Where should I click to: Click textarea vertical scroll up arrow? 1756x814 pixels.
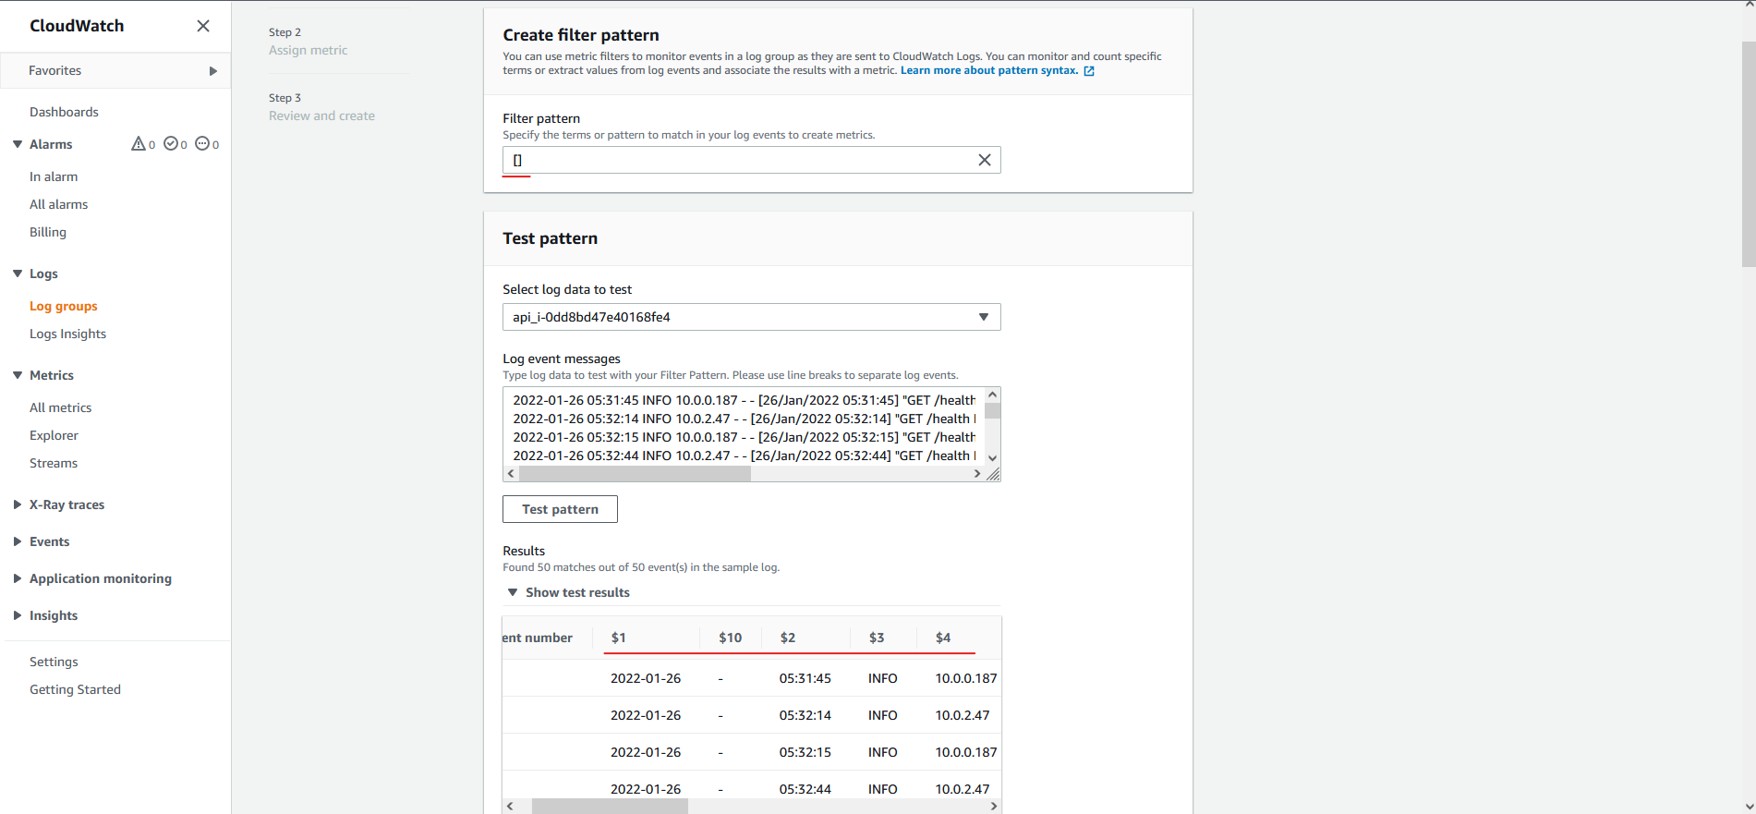click(992, 395)
